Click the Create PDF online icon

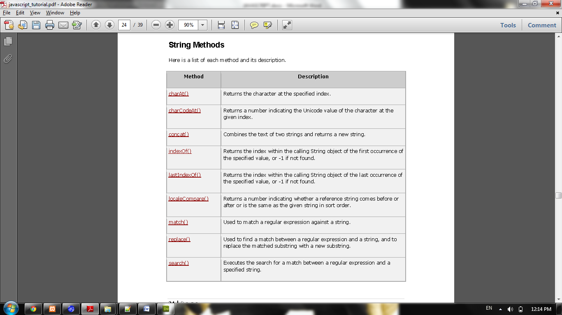point(9,25)
